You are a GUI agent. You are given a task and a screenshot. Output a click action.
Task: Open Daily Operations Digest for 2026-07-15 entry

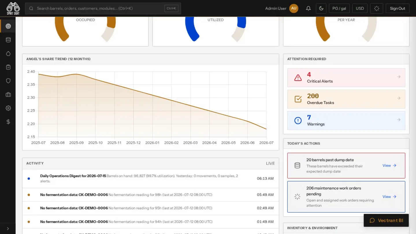coord(151,179)
